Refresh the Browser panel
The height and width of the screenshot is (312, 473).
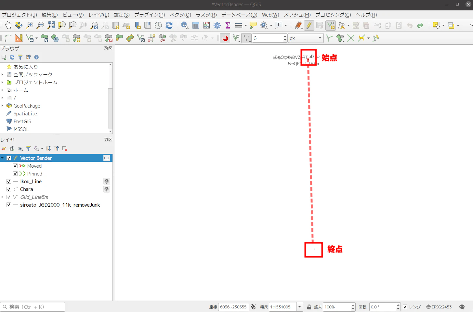12,57
